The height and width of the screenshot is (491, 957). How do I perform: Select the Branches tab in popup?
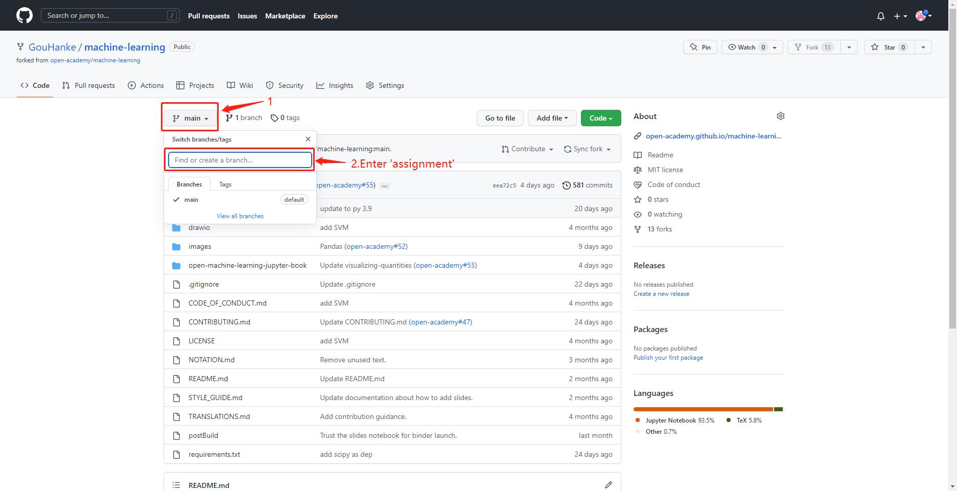[x=189, y=184]
